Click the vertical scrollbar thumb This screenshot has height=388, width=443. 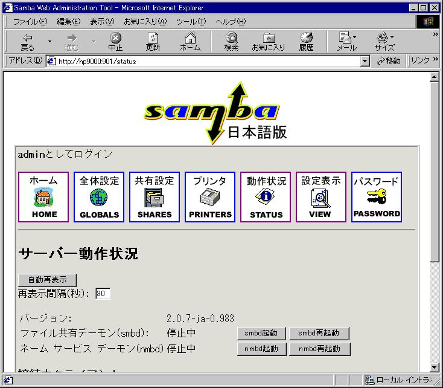pyautogui.click(x=435, y=172)
